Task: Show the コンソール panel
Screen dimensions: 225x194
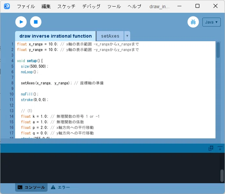Action: pyautogui.click(x=31, y=187)
